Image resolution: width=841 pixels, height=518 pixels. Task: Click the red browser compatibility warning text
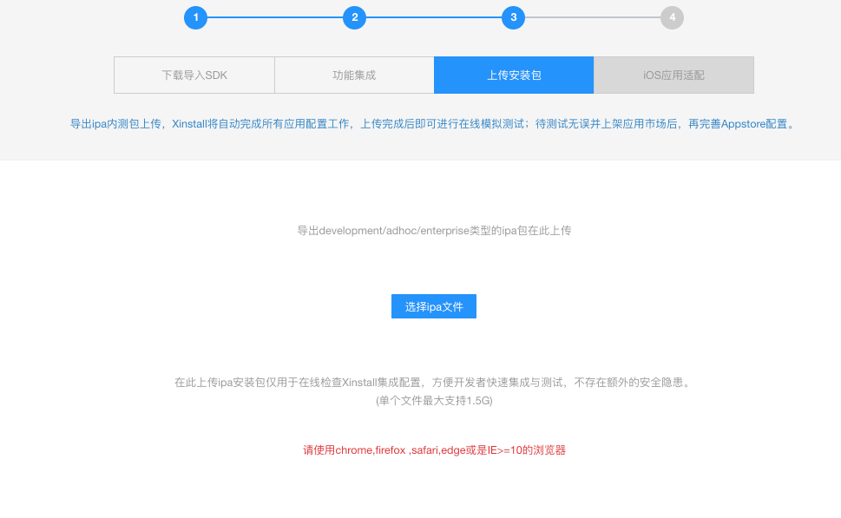(433, 449)
